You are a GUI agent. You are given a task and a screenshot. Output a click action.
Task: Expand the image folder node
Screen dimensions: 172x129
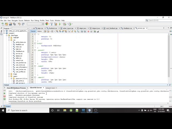pyautogui.click(x=9, y=74)
